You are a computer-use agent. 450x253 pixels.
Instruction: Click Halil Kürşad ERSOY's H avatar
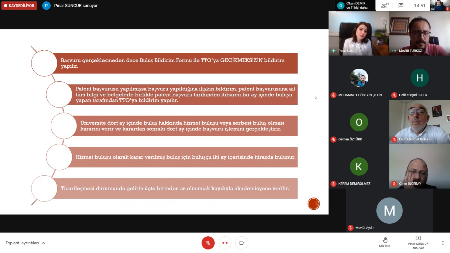(419, 78)
